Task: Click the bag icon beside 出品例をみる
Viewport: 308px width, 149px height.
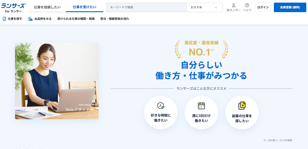Action: [x=30, y=19]
